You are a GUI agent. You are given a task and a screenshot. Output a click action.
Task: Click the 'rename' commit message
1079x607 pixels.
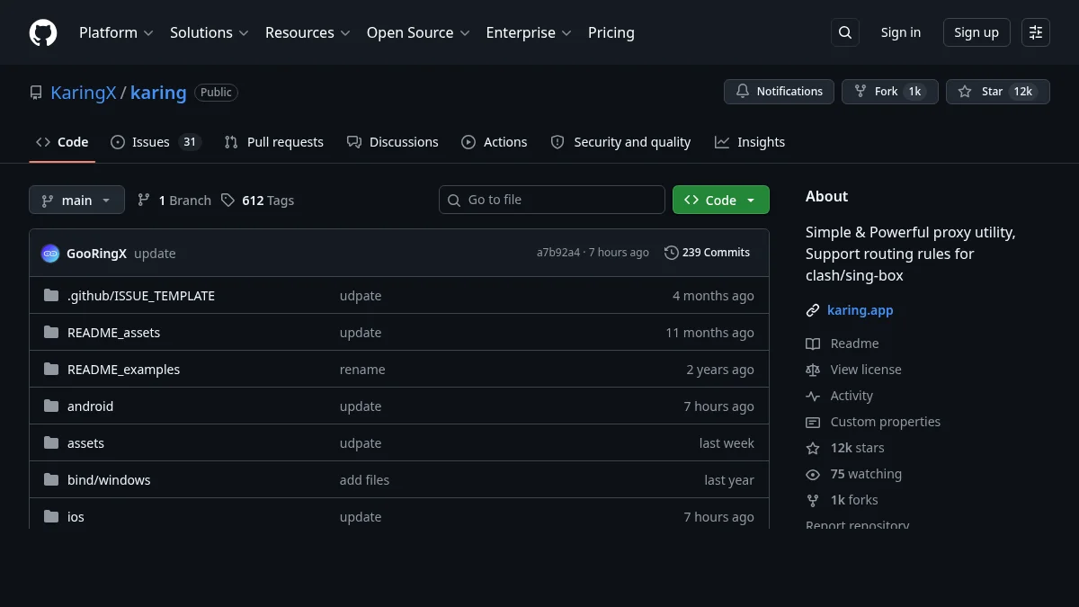click(362, 370)
